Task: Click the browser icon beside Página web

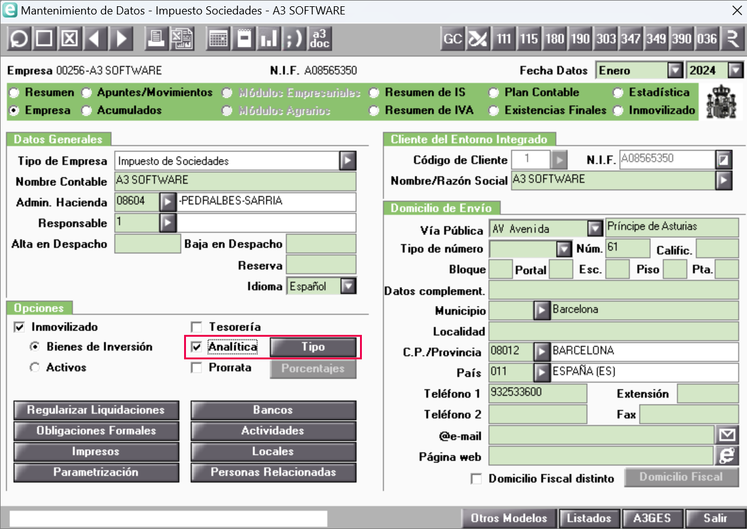Action: tap(727, 455)
